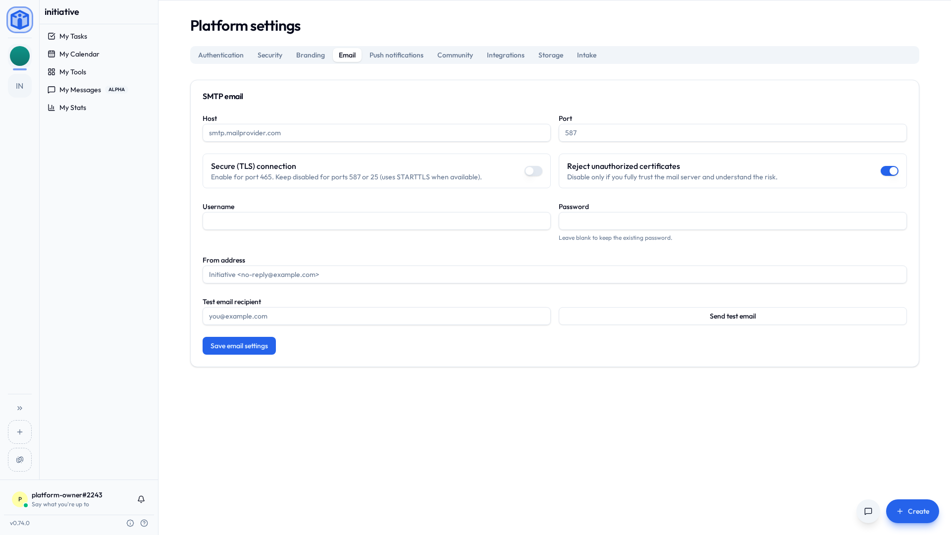Go to the Community tab

455,55
